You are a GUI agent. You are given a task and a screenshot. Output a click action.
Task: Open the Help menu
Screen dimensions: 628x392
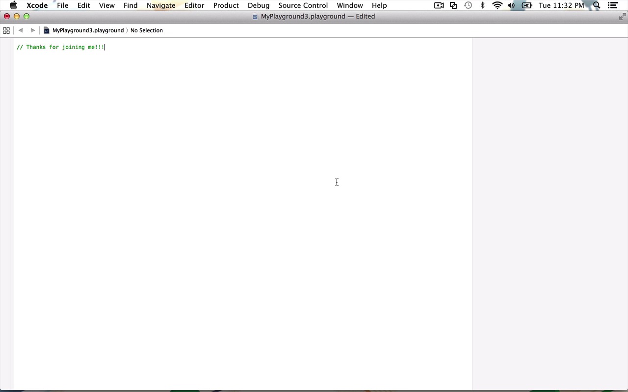click(379, 5)
